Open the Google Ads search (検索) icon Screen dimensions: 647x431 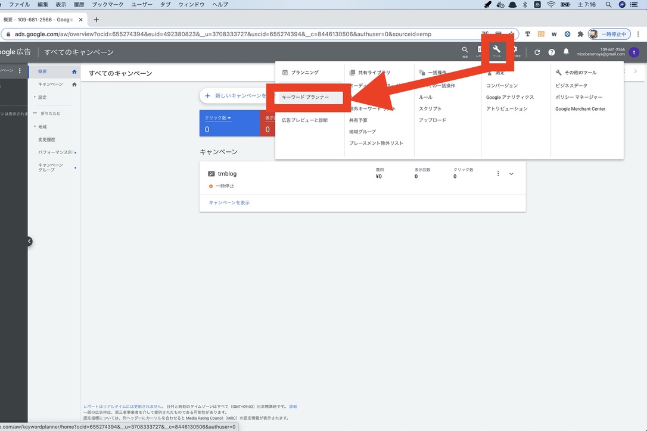click(465, 50)
